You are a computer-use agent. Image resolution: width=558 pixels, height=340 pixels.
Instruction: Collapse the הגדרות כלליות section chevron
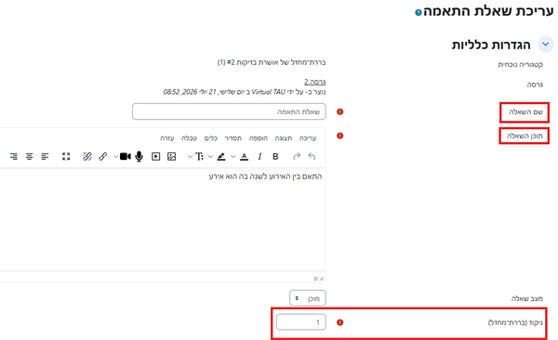[x=546, y=45]
